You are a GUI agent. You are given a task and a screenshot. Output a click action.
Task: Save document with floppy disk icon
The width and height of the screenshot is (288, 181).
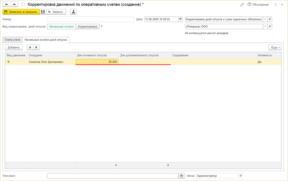(43, 12)
